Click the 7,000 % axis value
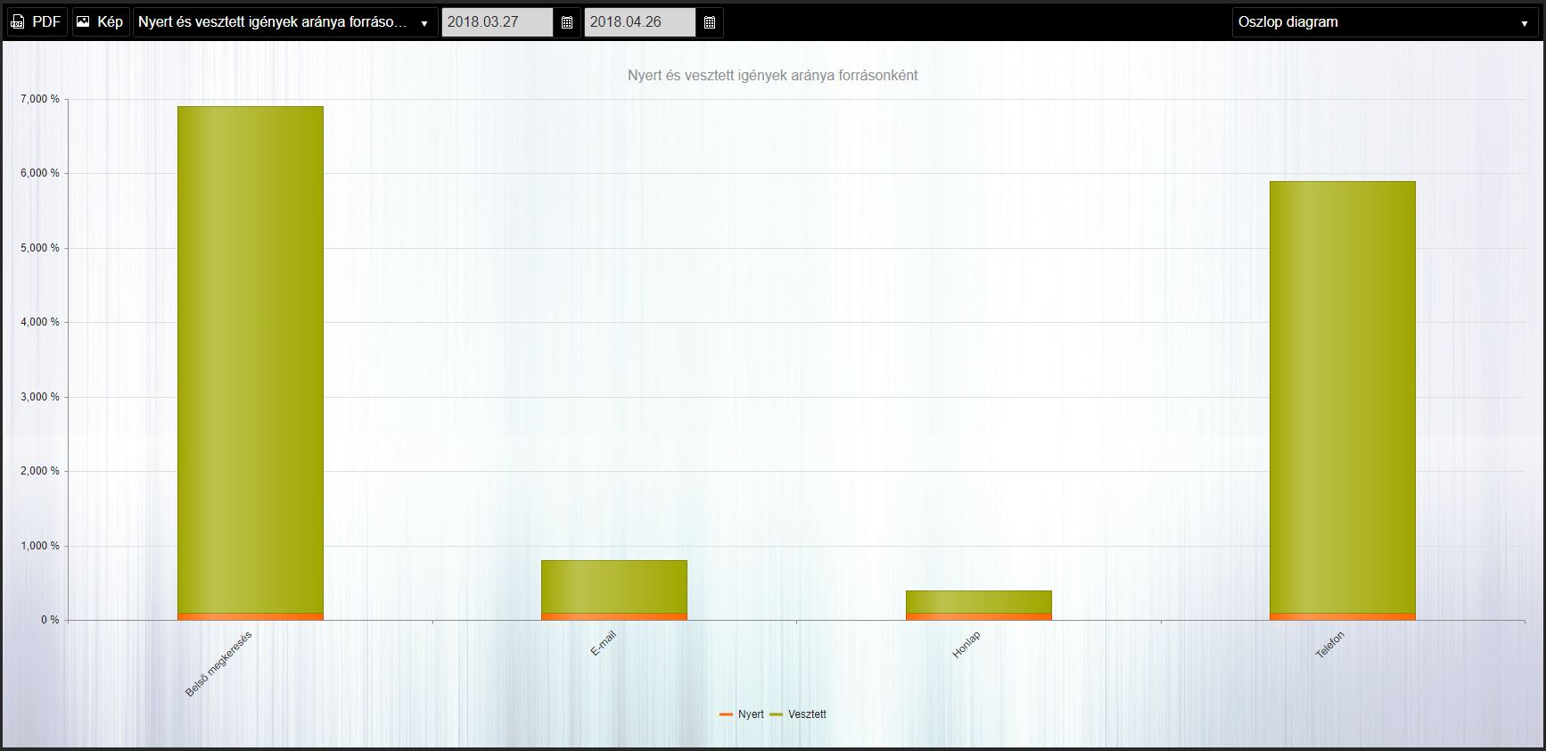Screen dimensions: 1546x751 pos(40,99)
